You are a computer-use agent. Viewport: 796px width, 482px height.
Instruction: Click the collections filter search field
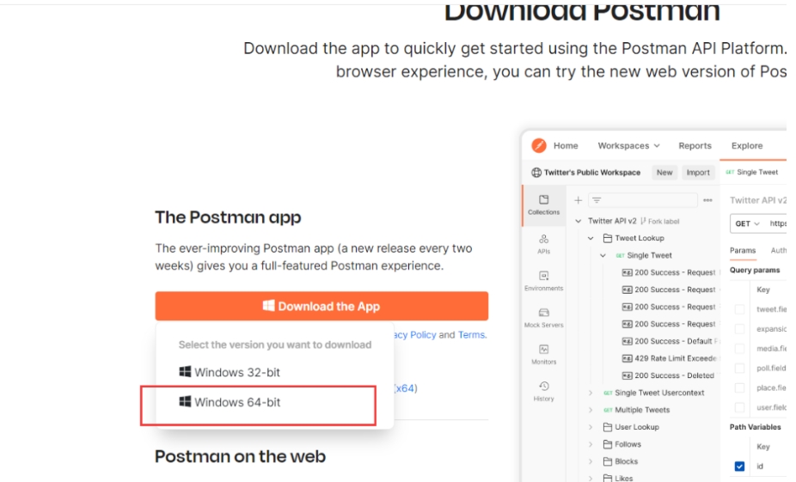[x=643, y=200]
